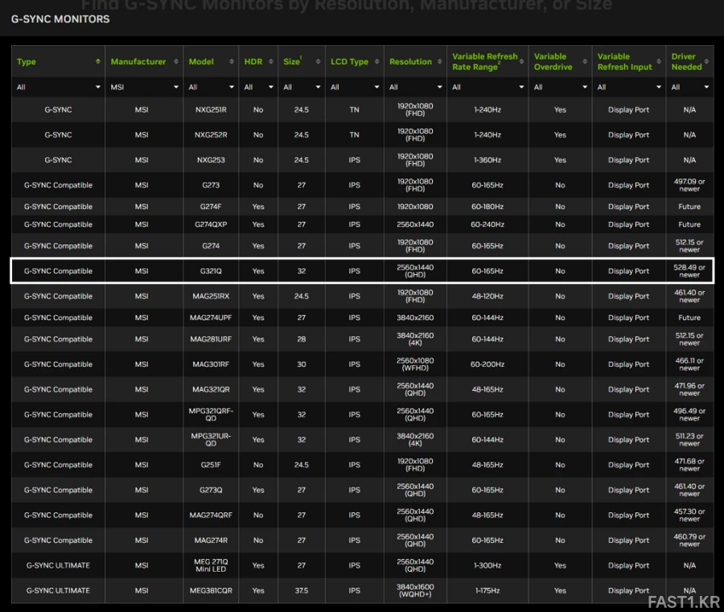Click the LCD Type header label

pyautogui.click(x=350, y=61)
